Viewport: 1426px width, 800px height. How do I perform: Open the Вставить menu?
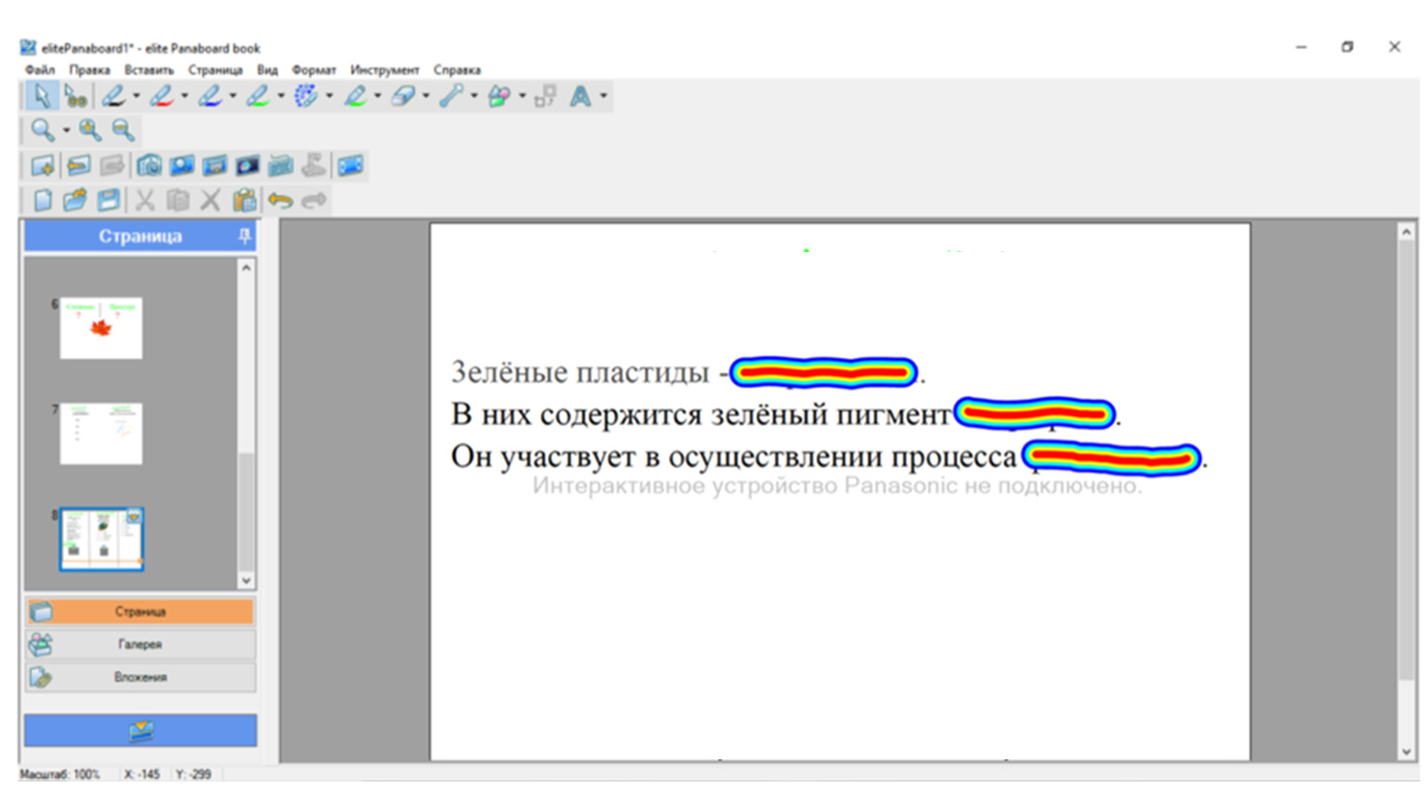[x=148, y=70]
